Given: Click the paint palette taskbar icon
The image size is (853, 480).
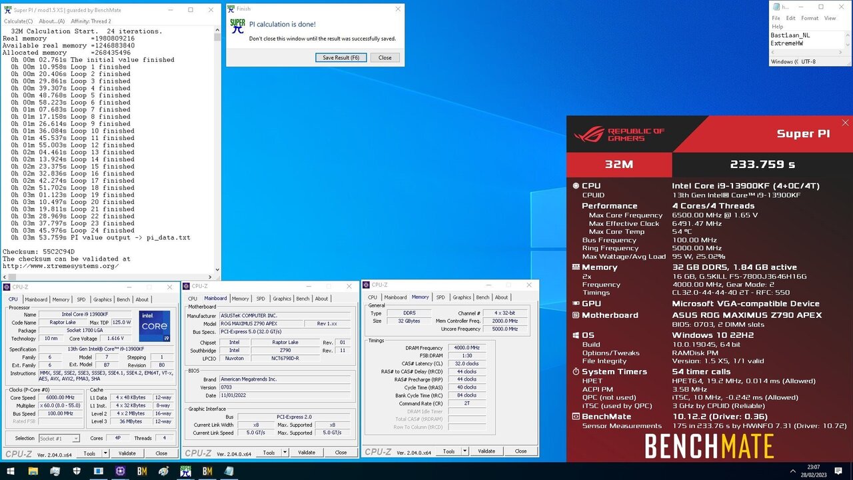Looking at the screenshot, I should [164, 471].
